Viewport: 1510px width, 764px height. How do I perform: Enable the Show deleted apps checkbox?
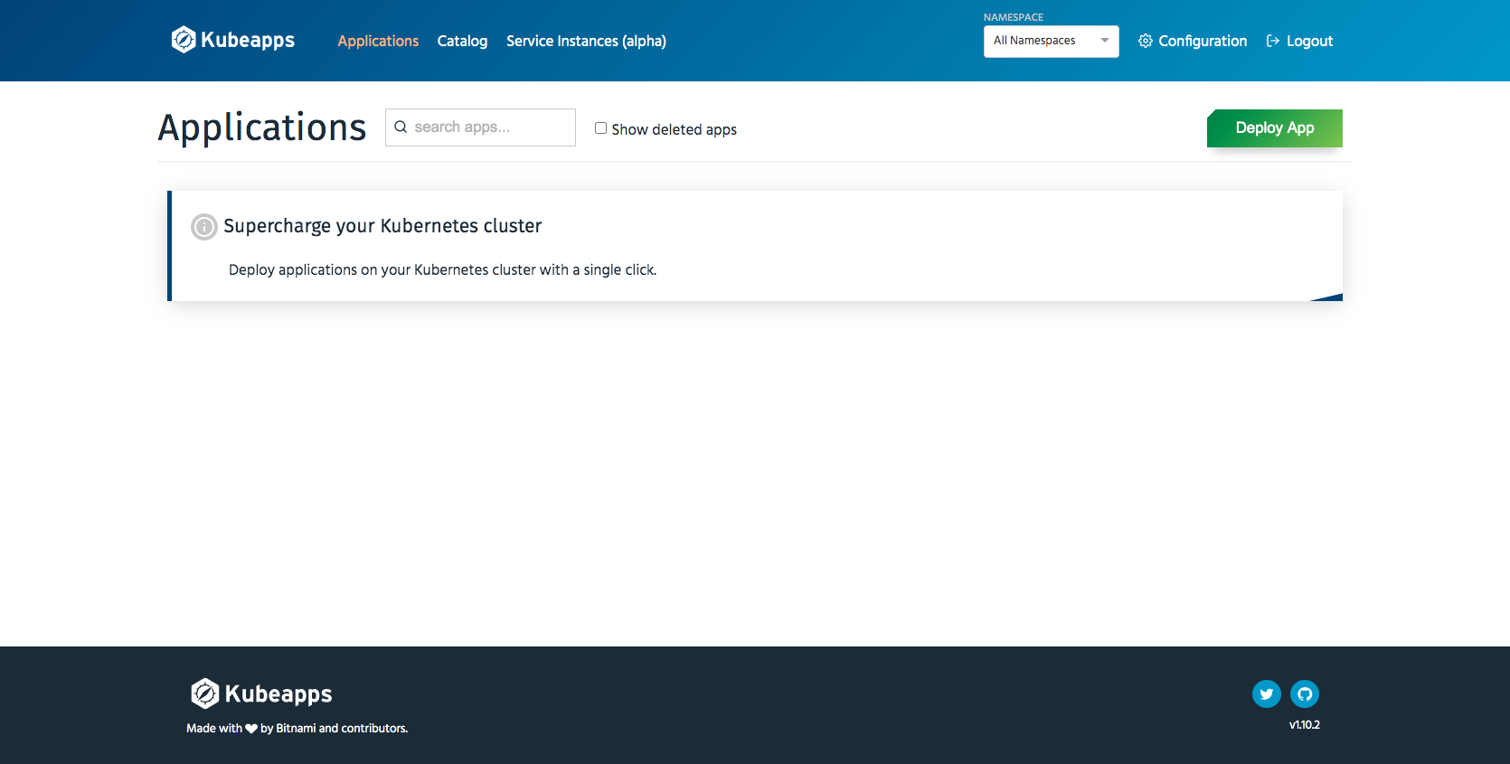tap(600, 128)
